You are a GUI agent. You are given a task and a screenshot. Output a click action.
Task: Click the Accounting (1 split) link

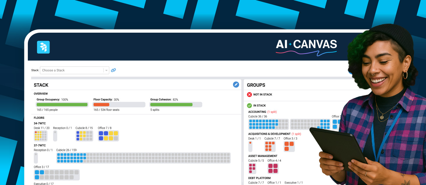(x=272, y=112)
